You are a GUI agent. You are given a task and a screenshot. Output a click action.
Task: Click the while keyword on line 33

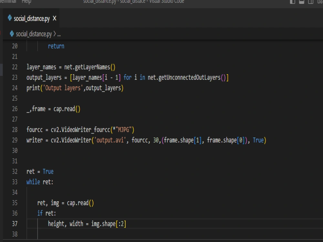(x=33, y=182)
